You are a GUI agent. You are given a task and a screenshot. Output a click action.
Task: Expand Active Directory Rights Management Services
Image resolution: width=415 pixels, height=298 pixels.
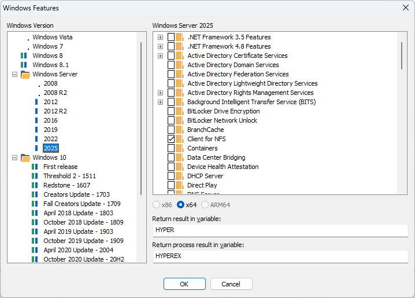pyautogui.click(x=160, y=93)
